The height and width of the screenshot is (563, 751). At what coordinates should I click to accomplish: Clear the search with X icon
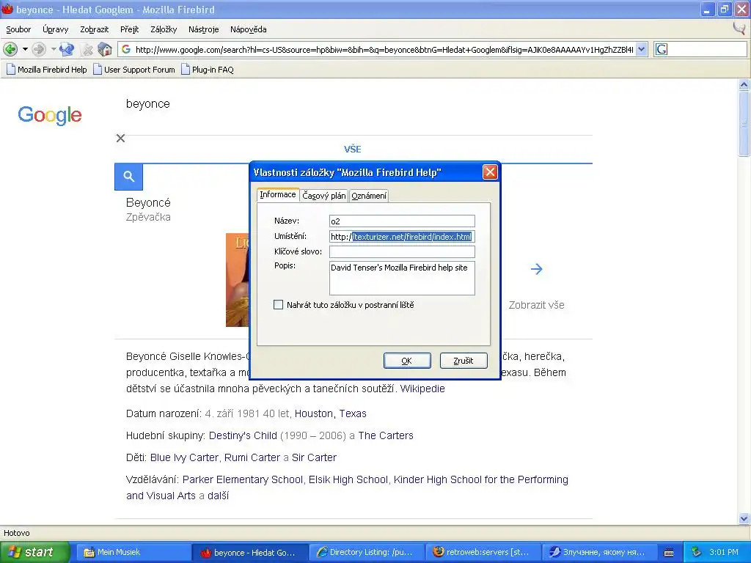coord(121,139)
